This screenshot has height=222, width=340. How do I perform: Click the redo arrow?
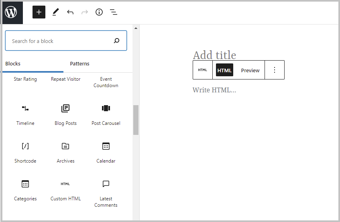point(85,12)
